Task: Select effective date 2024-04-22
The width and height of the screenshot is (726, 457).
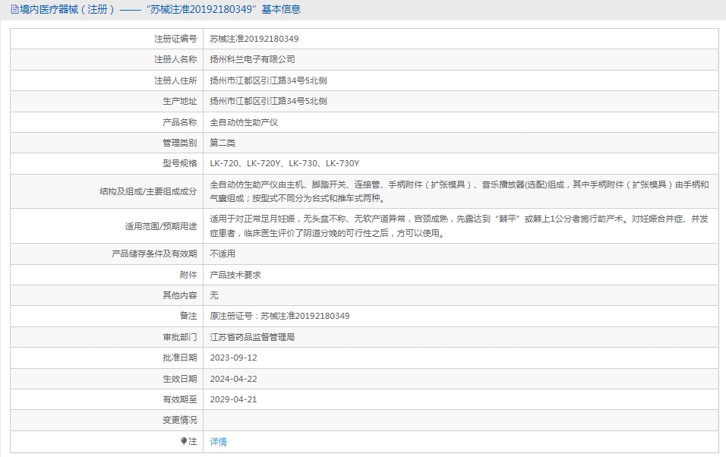Action: tap(233, 379)
